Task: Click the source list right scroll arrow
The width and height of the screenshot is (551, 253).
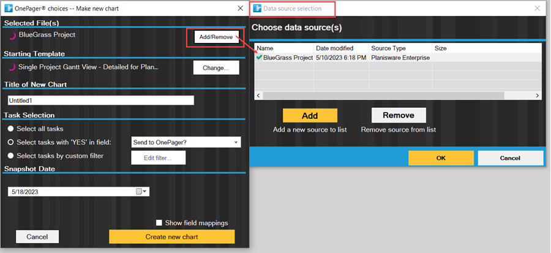Action: point(538,96)
